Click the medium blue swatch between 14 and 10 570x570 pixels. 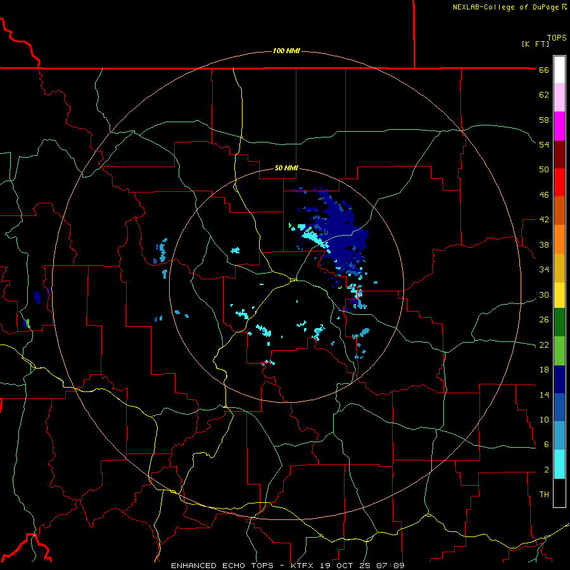(559, 407)
